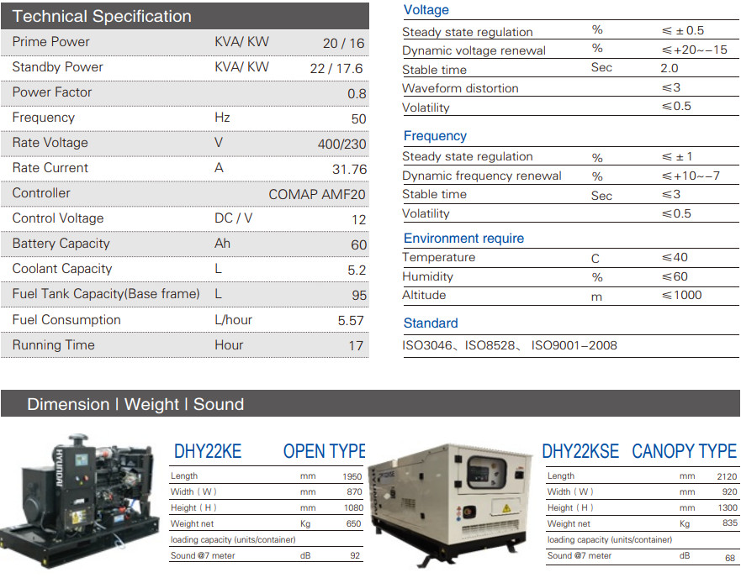741x583 pixels.
Task: Click the "400/230" voltage value
Action: pos(341,144)
